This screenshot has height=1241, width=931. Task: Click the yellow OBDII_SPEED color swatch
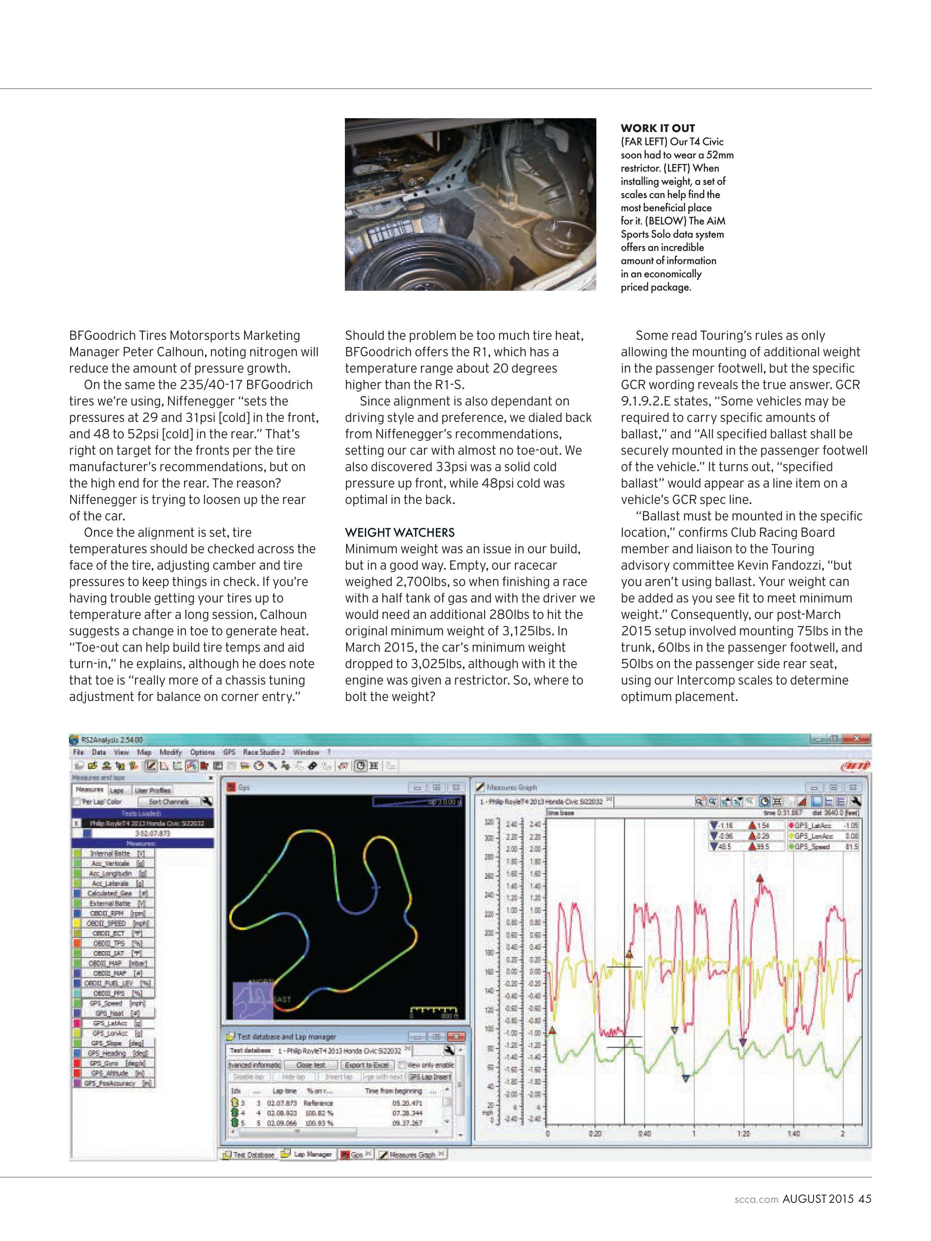pos(77,923)
